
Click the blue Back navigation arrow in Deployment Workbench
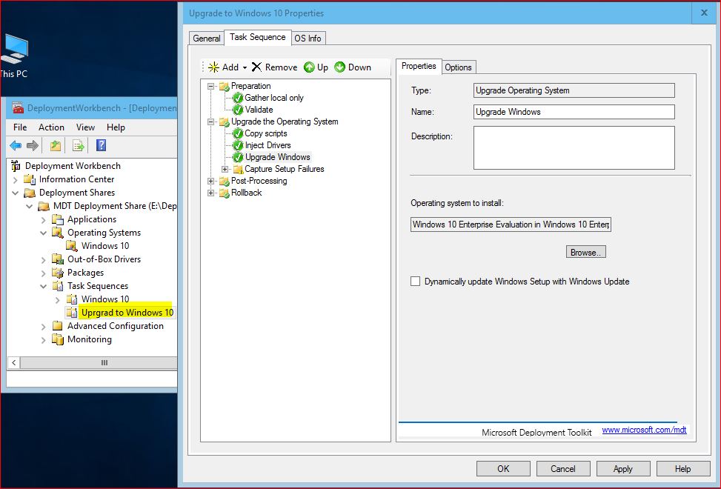16,145
